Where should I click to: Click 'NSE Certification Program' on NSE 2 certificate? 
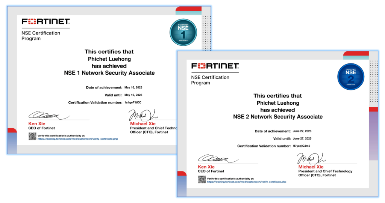pyautogui.click(x=210, y=80)
